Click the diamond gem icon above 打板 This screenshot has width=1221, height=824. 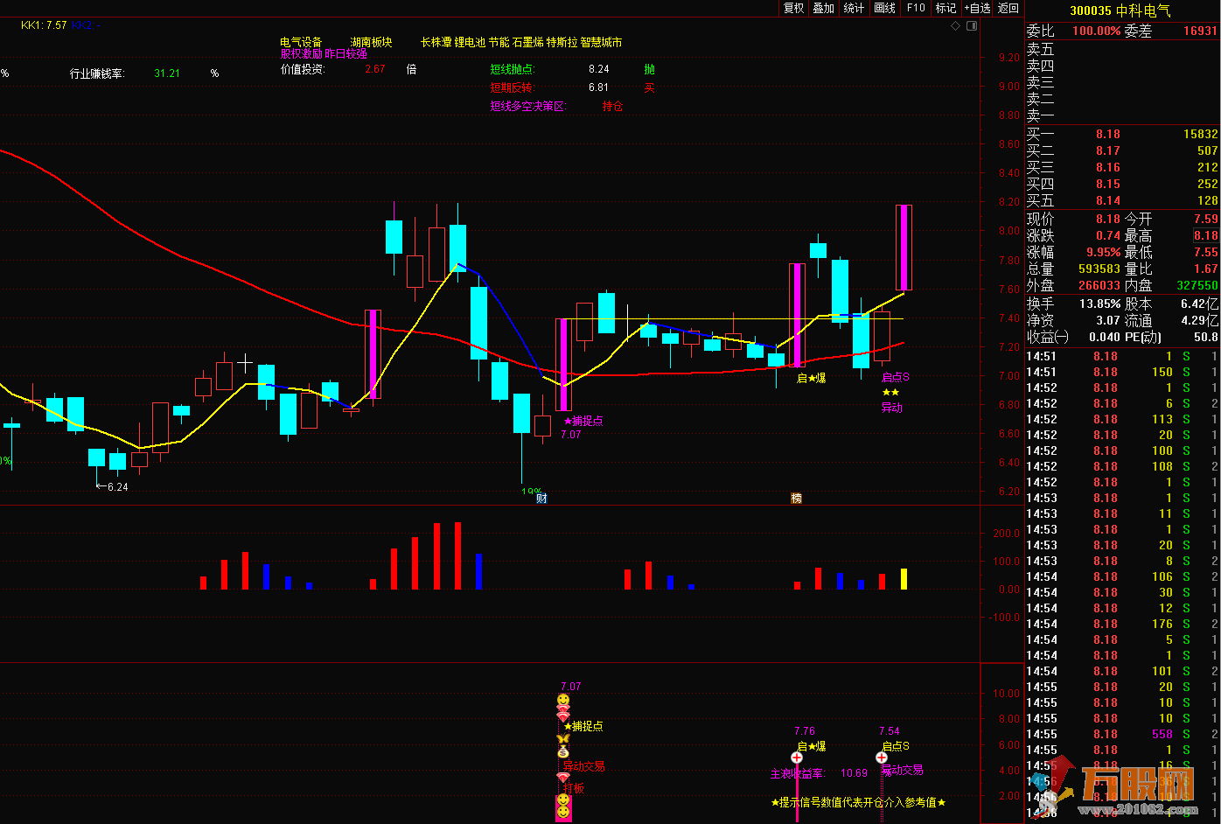pos(563,778)
